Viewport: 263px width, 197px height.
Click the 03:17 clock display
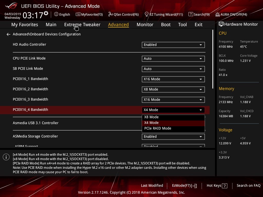(33, 15)
